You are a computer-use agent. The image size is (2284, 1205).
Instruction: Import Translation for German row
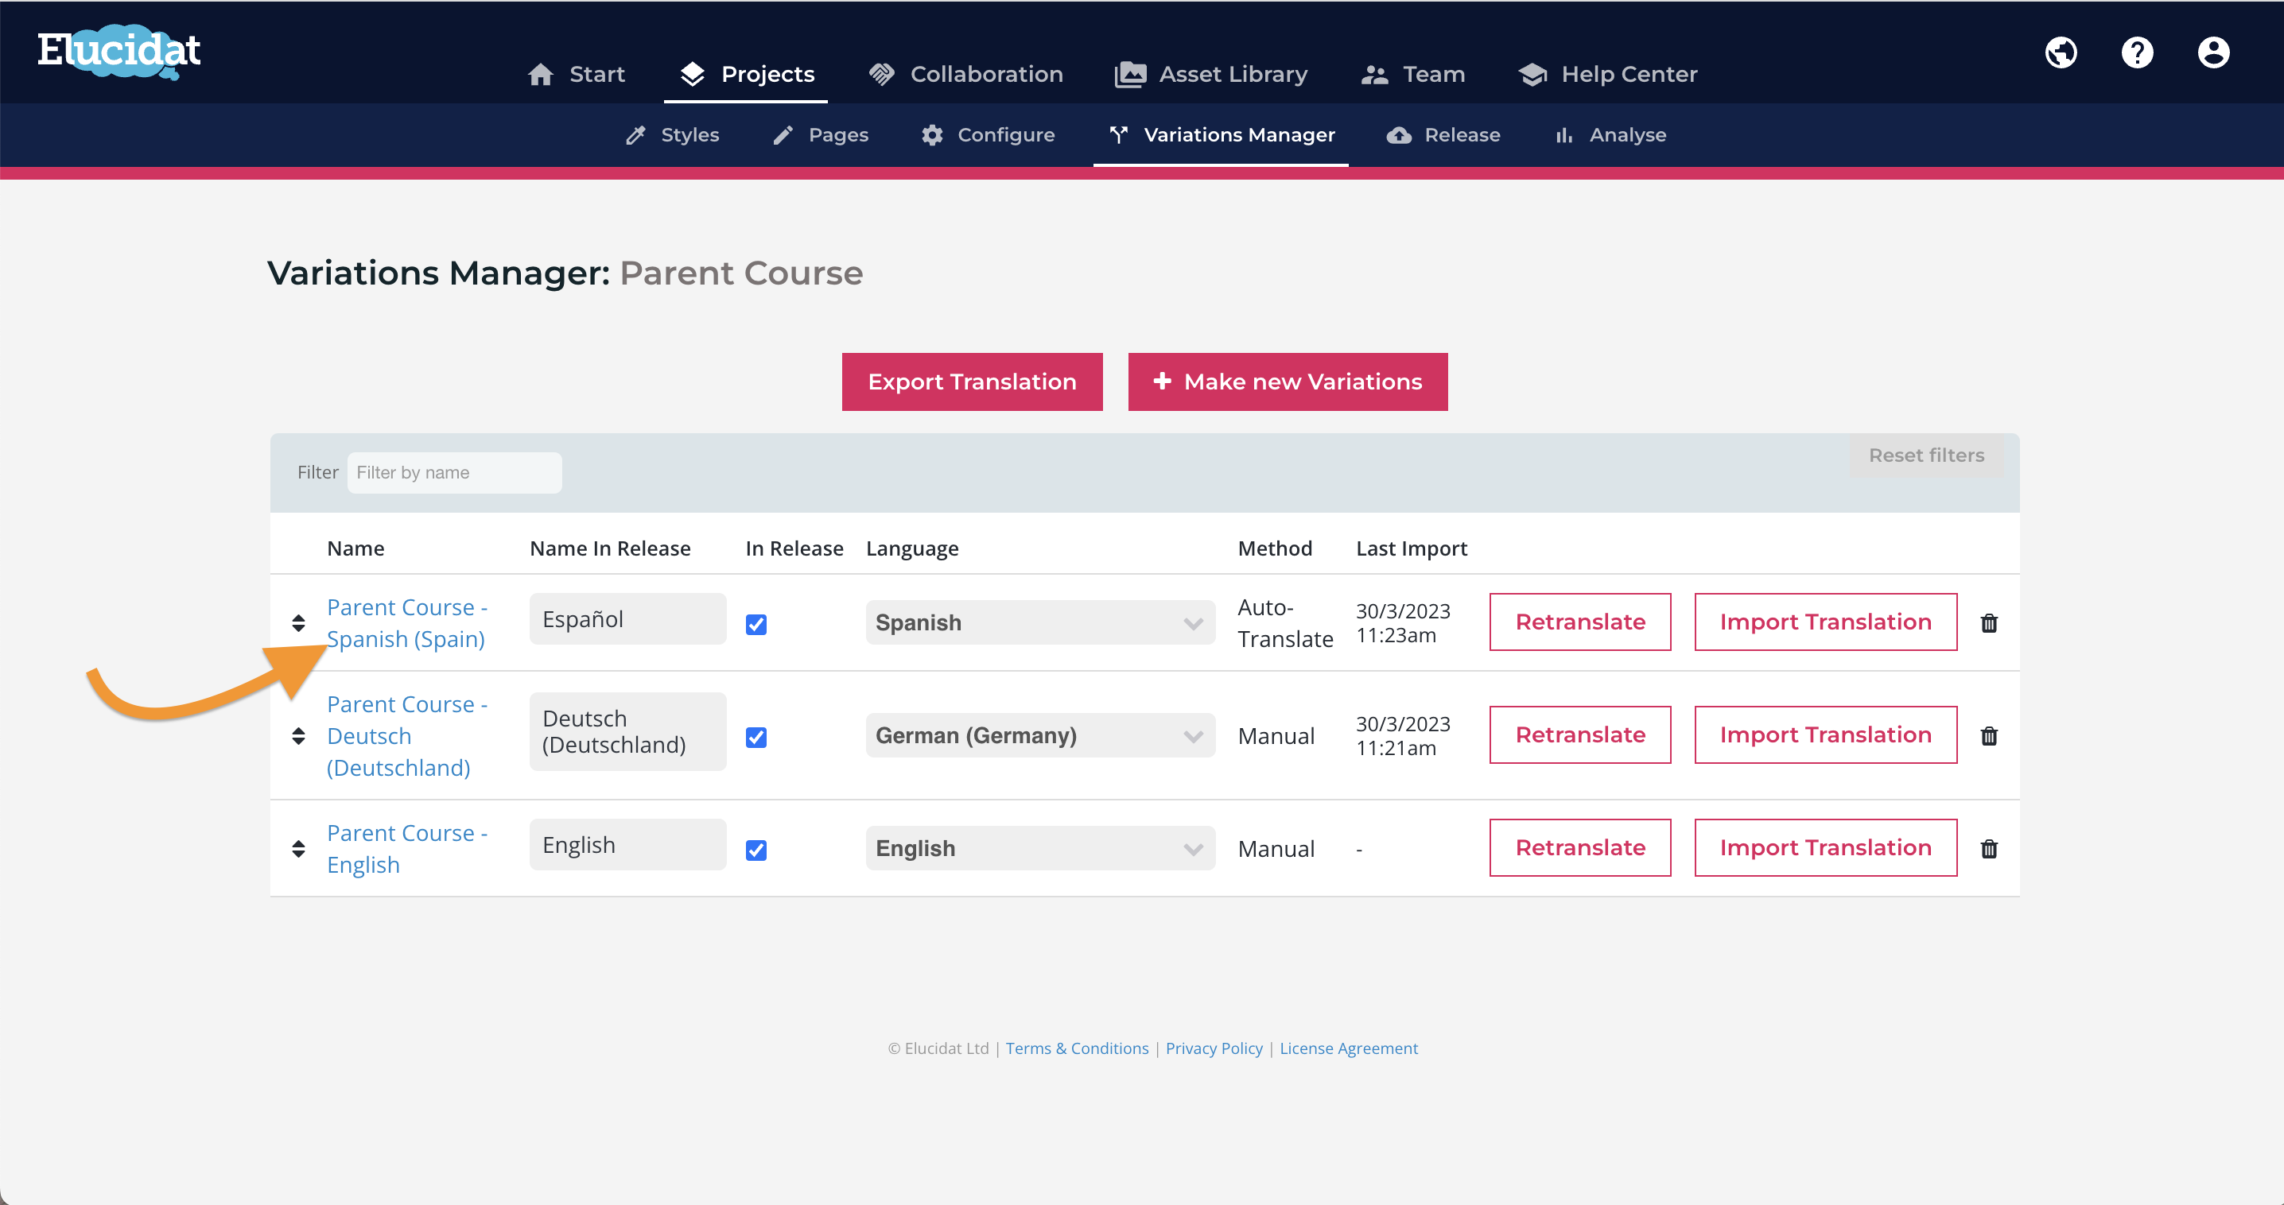(x=1826, y=734)
